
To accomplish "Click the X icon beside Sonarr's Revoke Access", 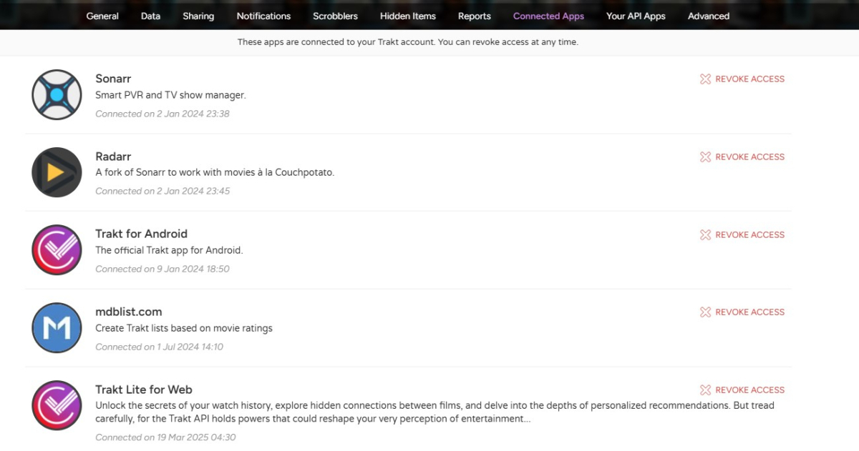I will 705,79.
